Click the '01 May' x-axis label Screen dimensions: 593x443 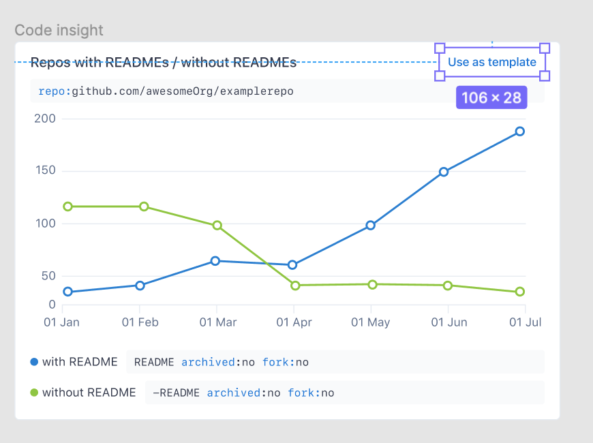point(371,322)
